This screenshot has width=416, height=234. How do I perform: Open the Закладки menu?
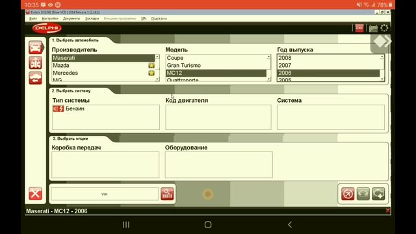click(x=92, y=19)
